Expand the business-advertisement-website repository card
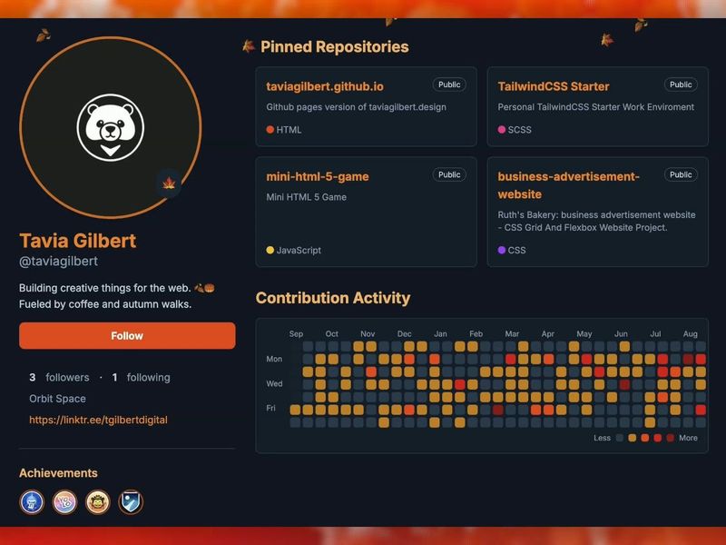The width and height of the screenshot is (726, 545). pos(596,209)
